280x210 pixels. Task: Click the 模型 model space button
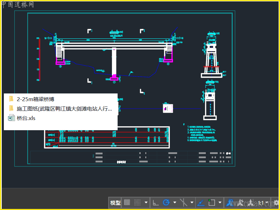(x=115, y=203)
